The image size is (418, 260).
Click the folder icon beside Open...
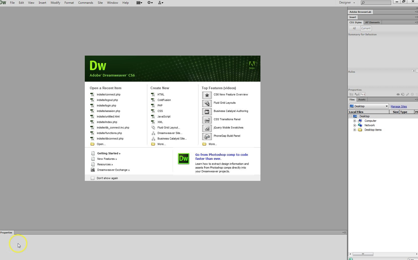click(x=92, y=144)
